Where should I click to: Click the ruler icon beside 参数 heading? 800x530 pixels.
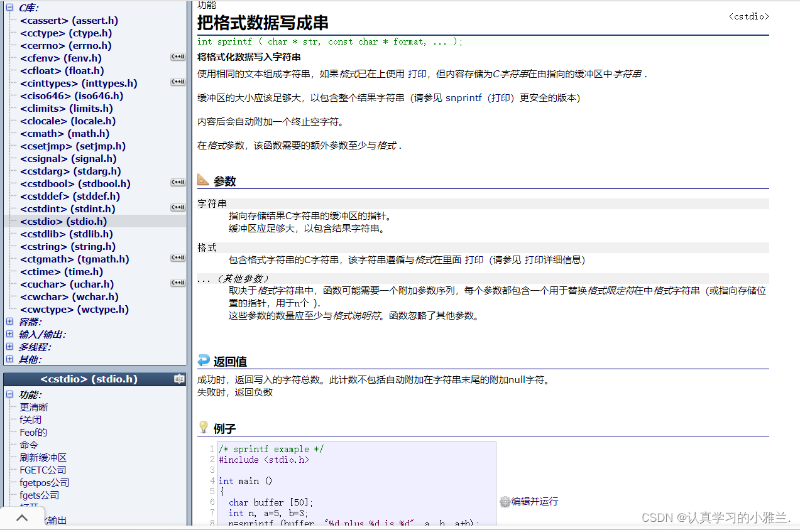coord(204,180)
